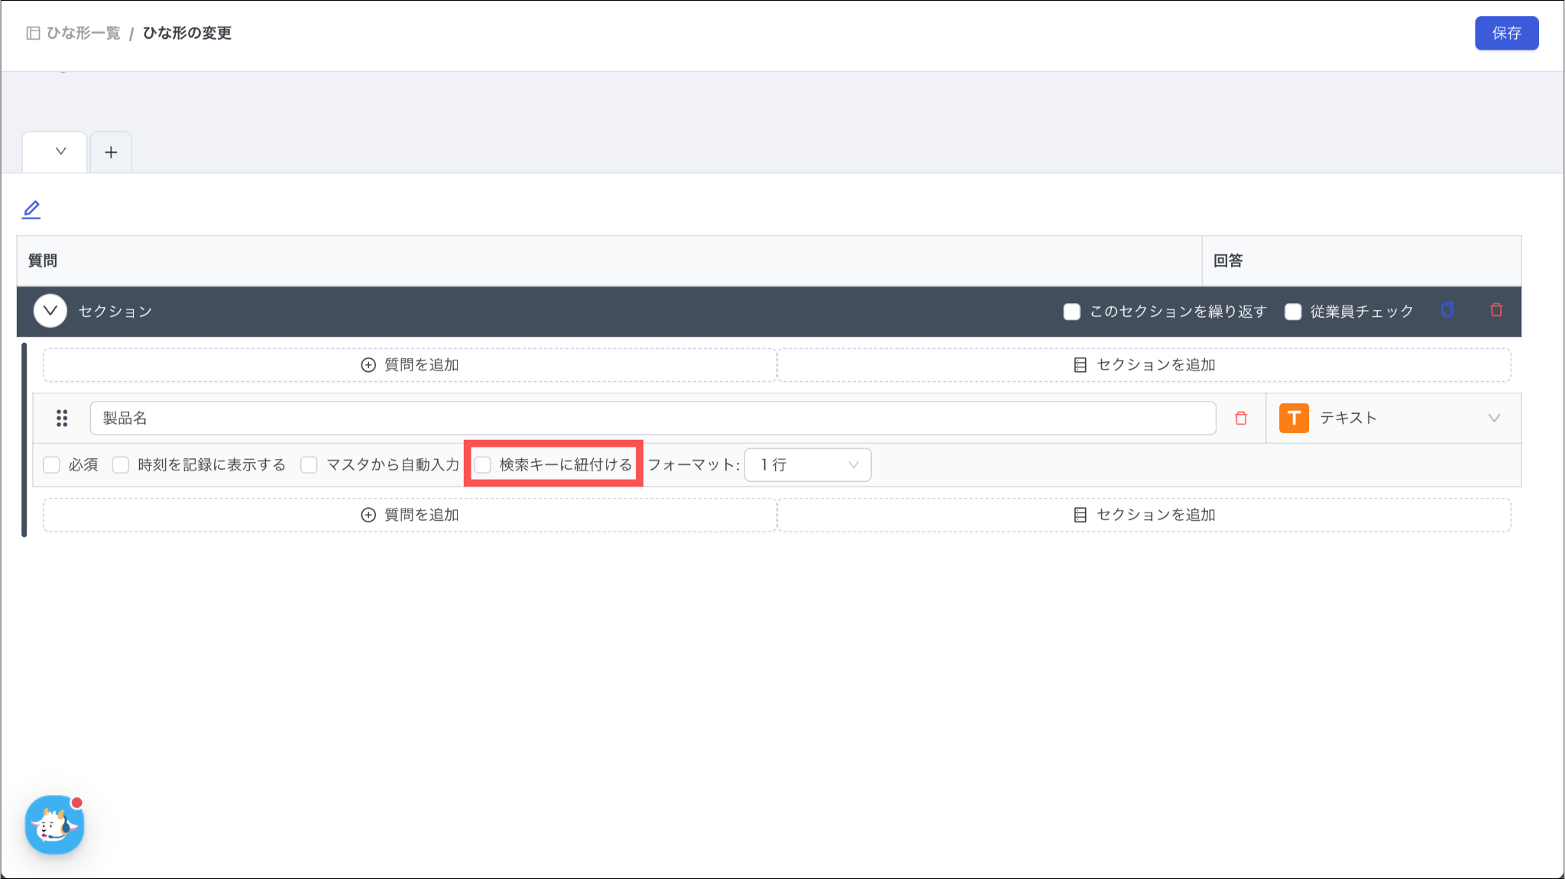Open the first tab's chevron menu
The height and width of the screenshot is (879, 1565).
click(x=60, y=151)
